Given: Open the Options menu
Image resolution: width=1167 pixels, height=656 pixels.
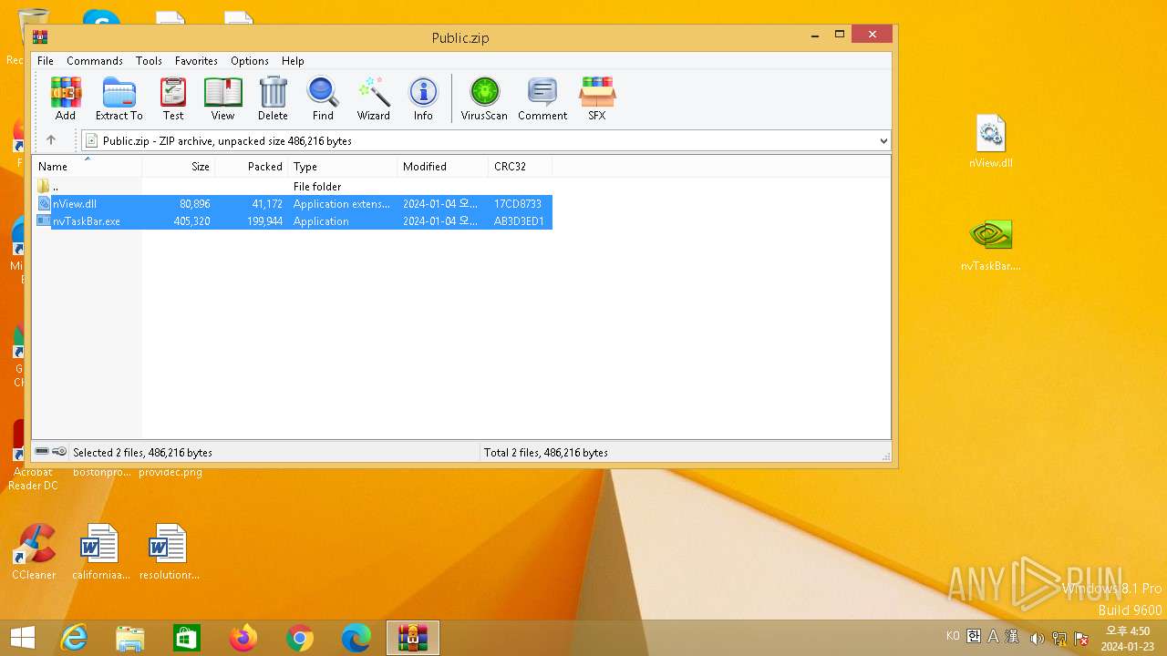Looking at the screenshot, I should (250, 61).
